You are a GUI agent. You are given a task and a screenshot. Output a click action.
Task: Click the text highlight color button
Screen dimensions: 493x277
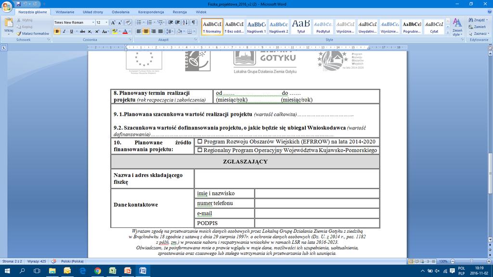[115, 31]
